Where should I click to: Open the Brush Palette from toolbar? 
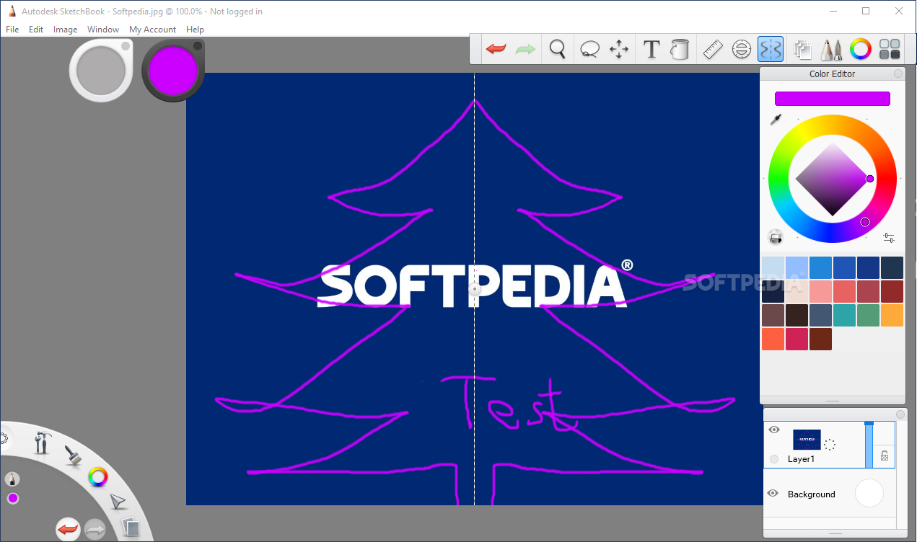(831, 49)
